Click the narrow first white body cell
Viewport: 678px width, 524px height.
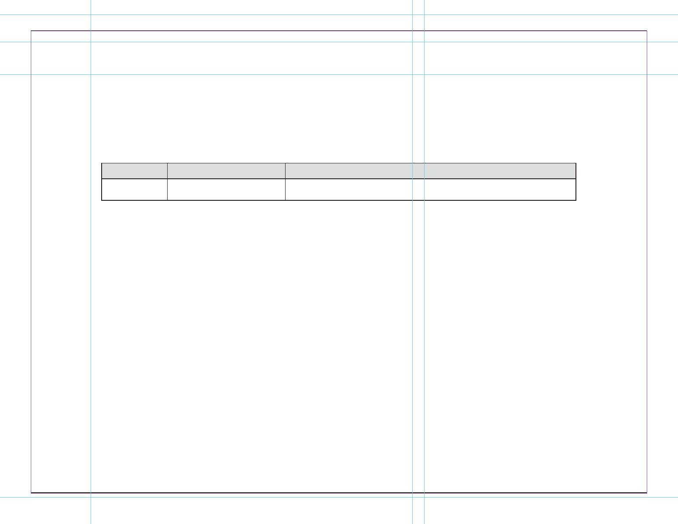click(x=135, y=190)
